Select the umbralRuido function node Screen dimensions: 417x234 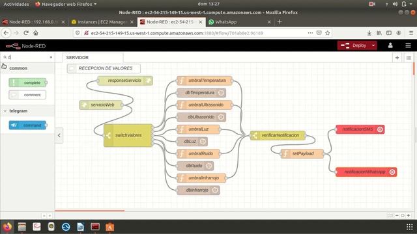tap(198, 153)
